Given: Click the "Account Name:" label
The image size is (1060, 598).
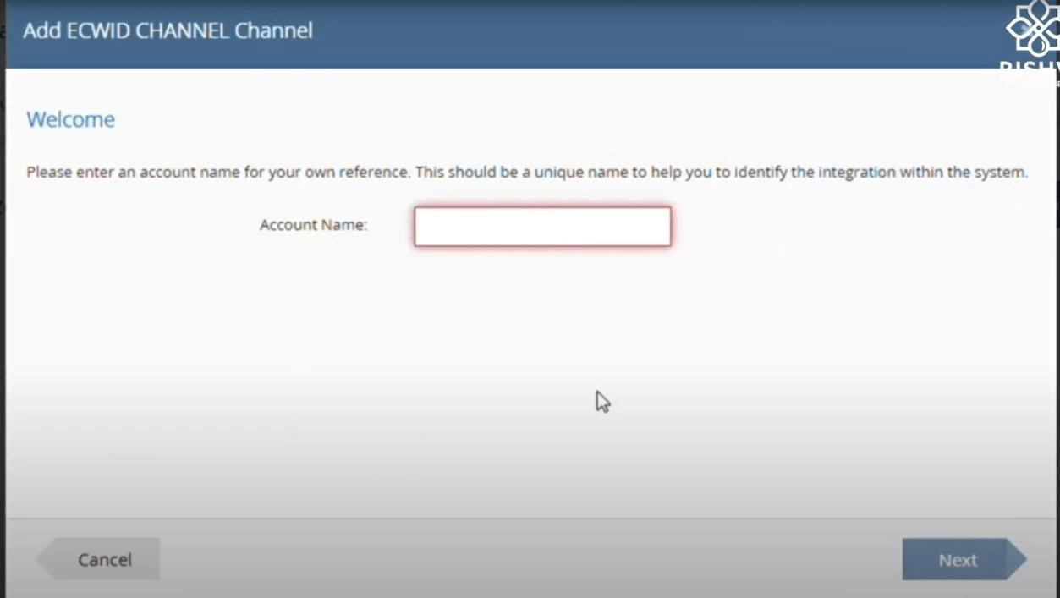Looking at the screenshot, I should (313, 225).
